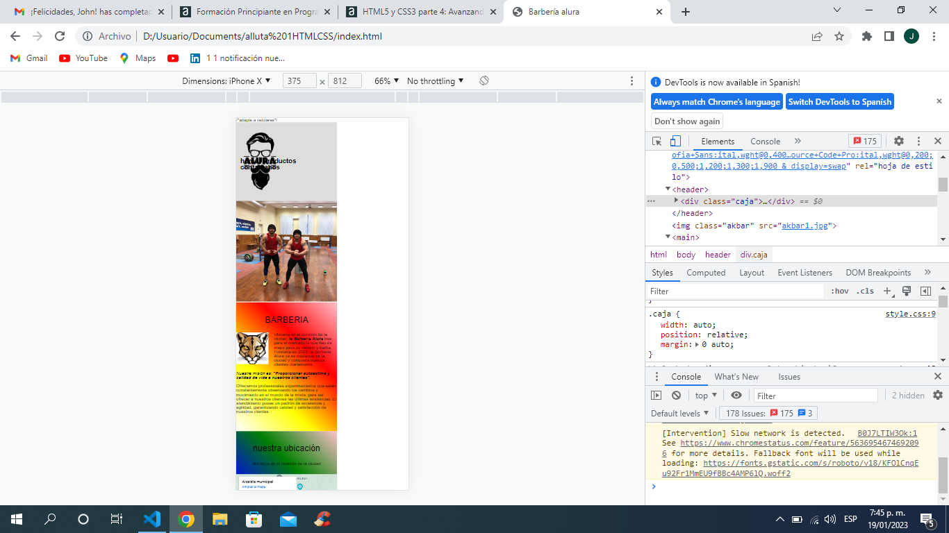Image resolution: width=949 pixels, height=533 pixels.
Task: Switch to the Console tab in top bar
Action: 765,142
